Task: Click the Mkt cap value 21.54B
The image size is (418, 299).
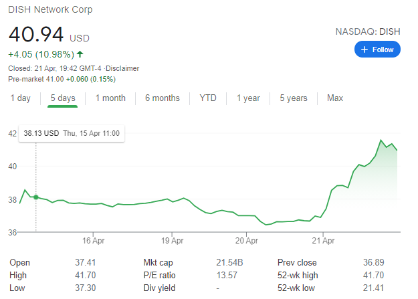Action: (229, 262)
